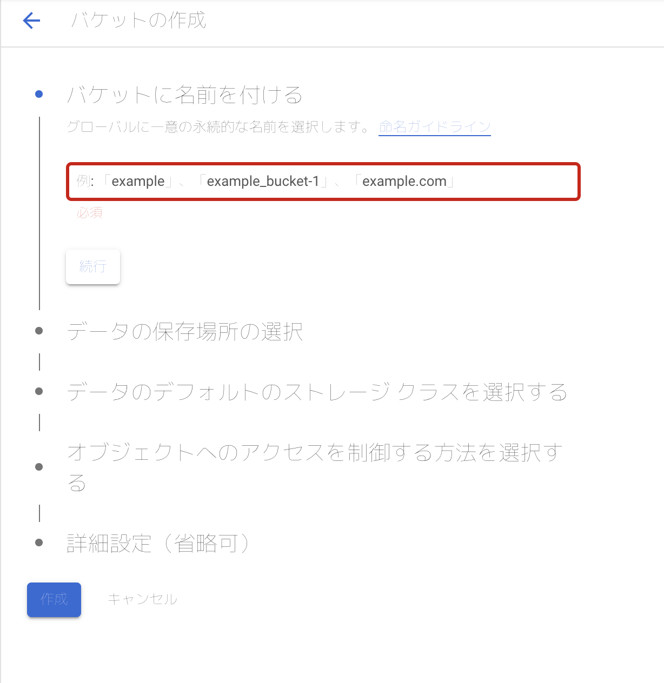664x683 pixels.
Task: Expand the 詳細設定(省略可) step
Action: (158, 543)
